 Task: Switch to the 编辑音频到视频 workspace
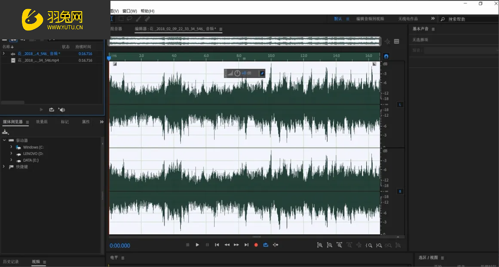click(x=370, y=19)
